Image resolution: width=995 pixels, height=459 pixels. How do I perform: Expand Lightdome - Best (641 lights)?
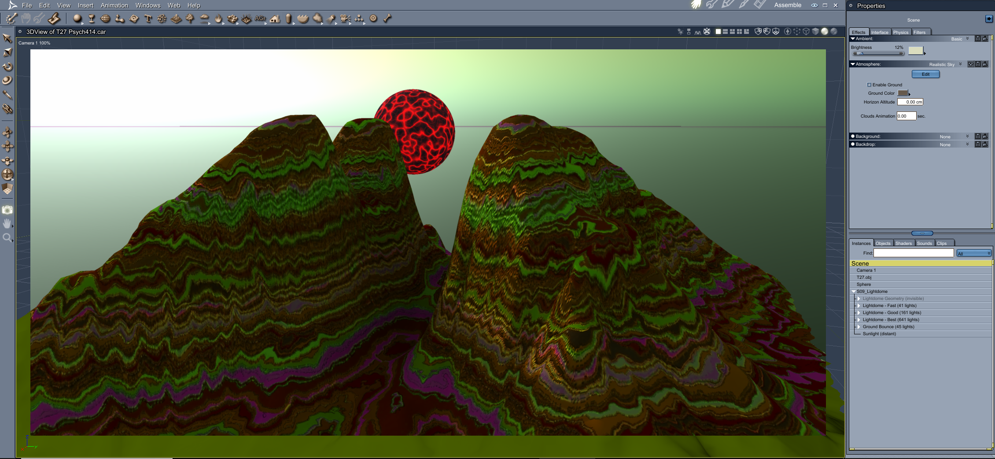click(x=859, y=320)
